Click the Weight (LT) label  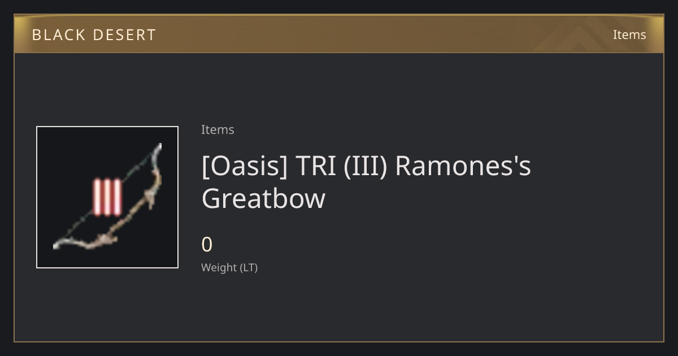click(x=229, y=267)
